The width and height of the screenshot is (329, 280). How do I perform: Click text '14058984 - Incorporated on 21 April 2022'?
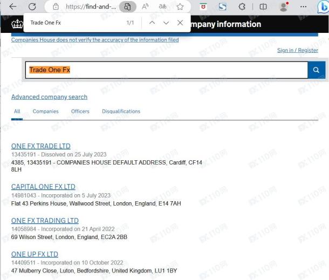click(x=63, y=229)
